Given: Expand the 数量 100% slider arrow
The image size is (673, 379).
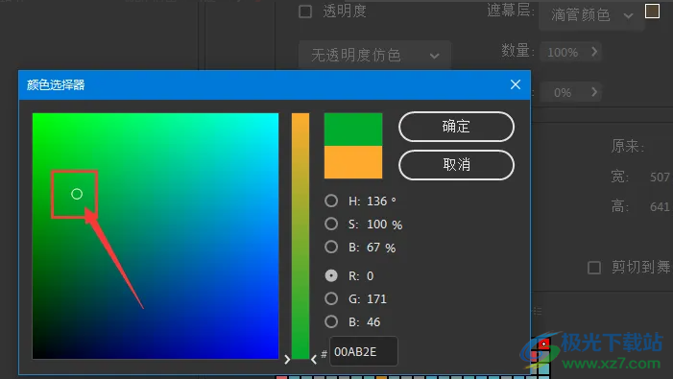Looking at the screenshot, I should coord(594,52).
